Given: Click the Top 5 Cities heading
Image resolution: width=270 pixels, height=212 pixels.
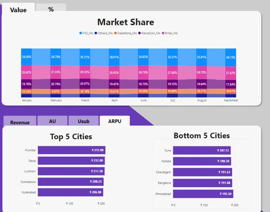Looking at the screenshot, I should [x=71, y=137].
